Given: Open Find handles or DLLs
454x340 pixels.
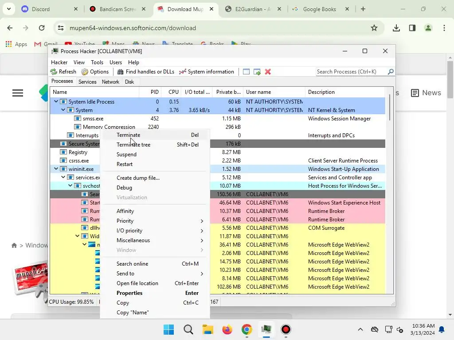Looking at the screenshot, I should pyautogui.click(x=145, y=72).
